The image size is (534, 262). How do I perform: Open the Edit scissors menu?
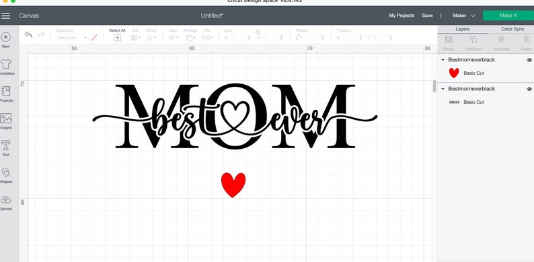coord(136,38)
